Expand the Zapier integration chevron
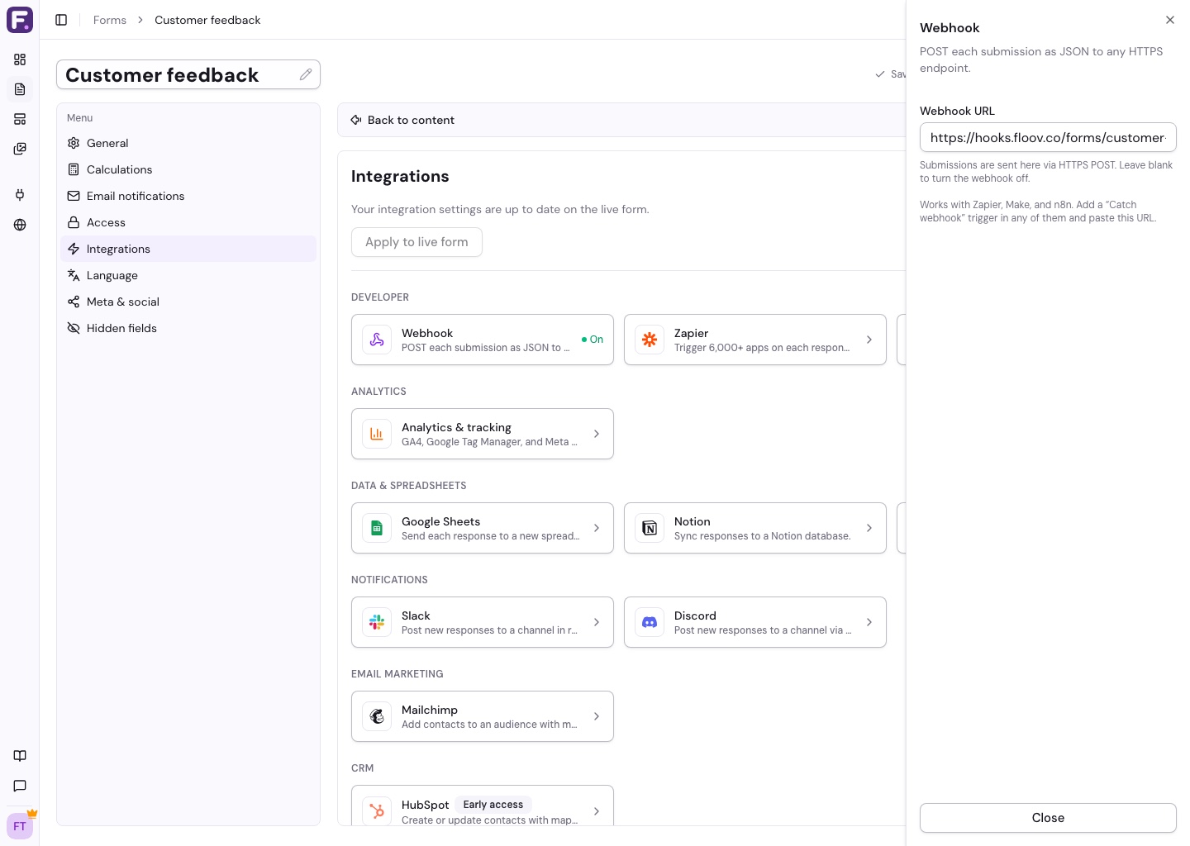1190x846 pixels. click(869, 340)
